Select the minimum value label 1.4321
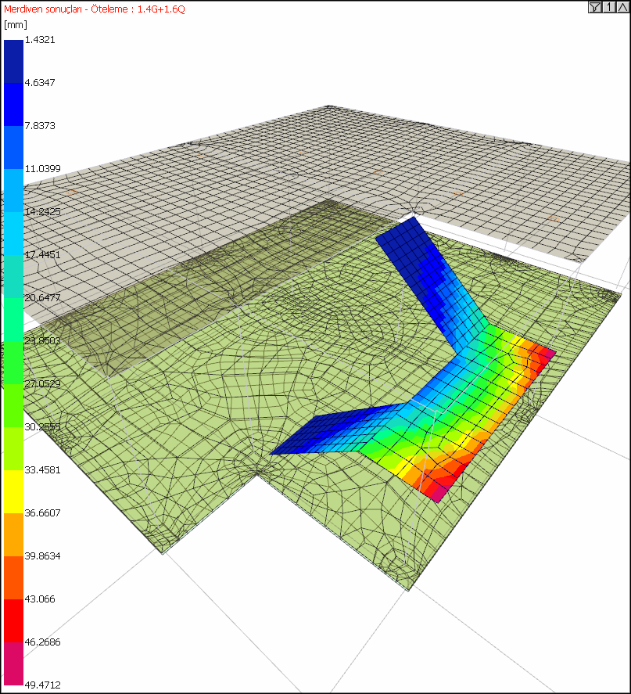631x694 pixels. pyautogui.click(x=40, y=40)
